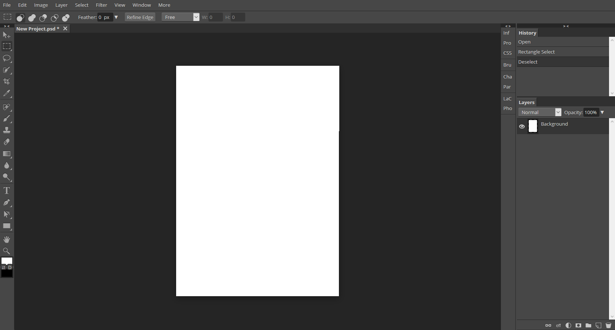Select the Move tool
This screenshot has width=615, height=330.
pos(7,35)
